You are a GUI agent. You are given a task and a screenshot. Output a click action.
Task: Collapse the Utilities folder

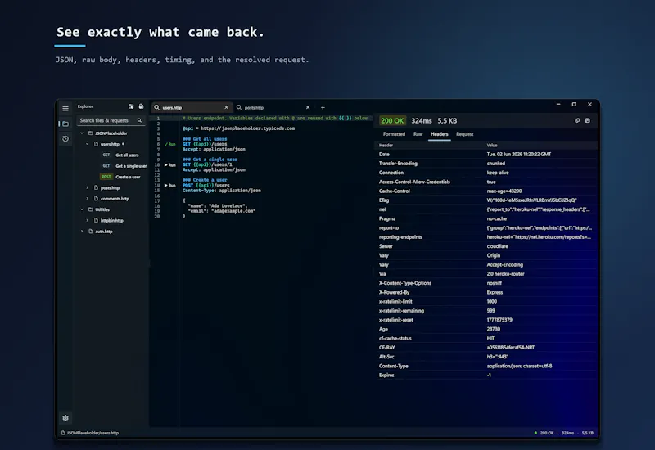(x=82, y=209)
